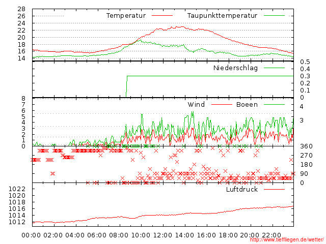Image resolution: width=326 pixels, height=244 pixels.
Task: Click the 7 wind speed axis value
Action: click(x=23, y=104)
